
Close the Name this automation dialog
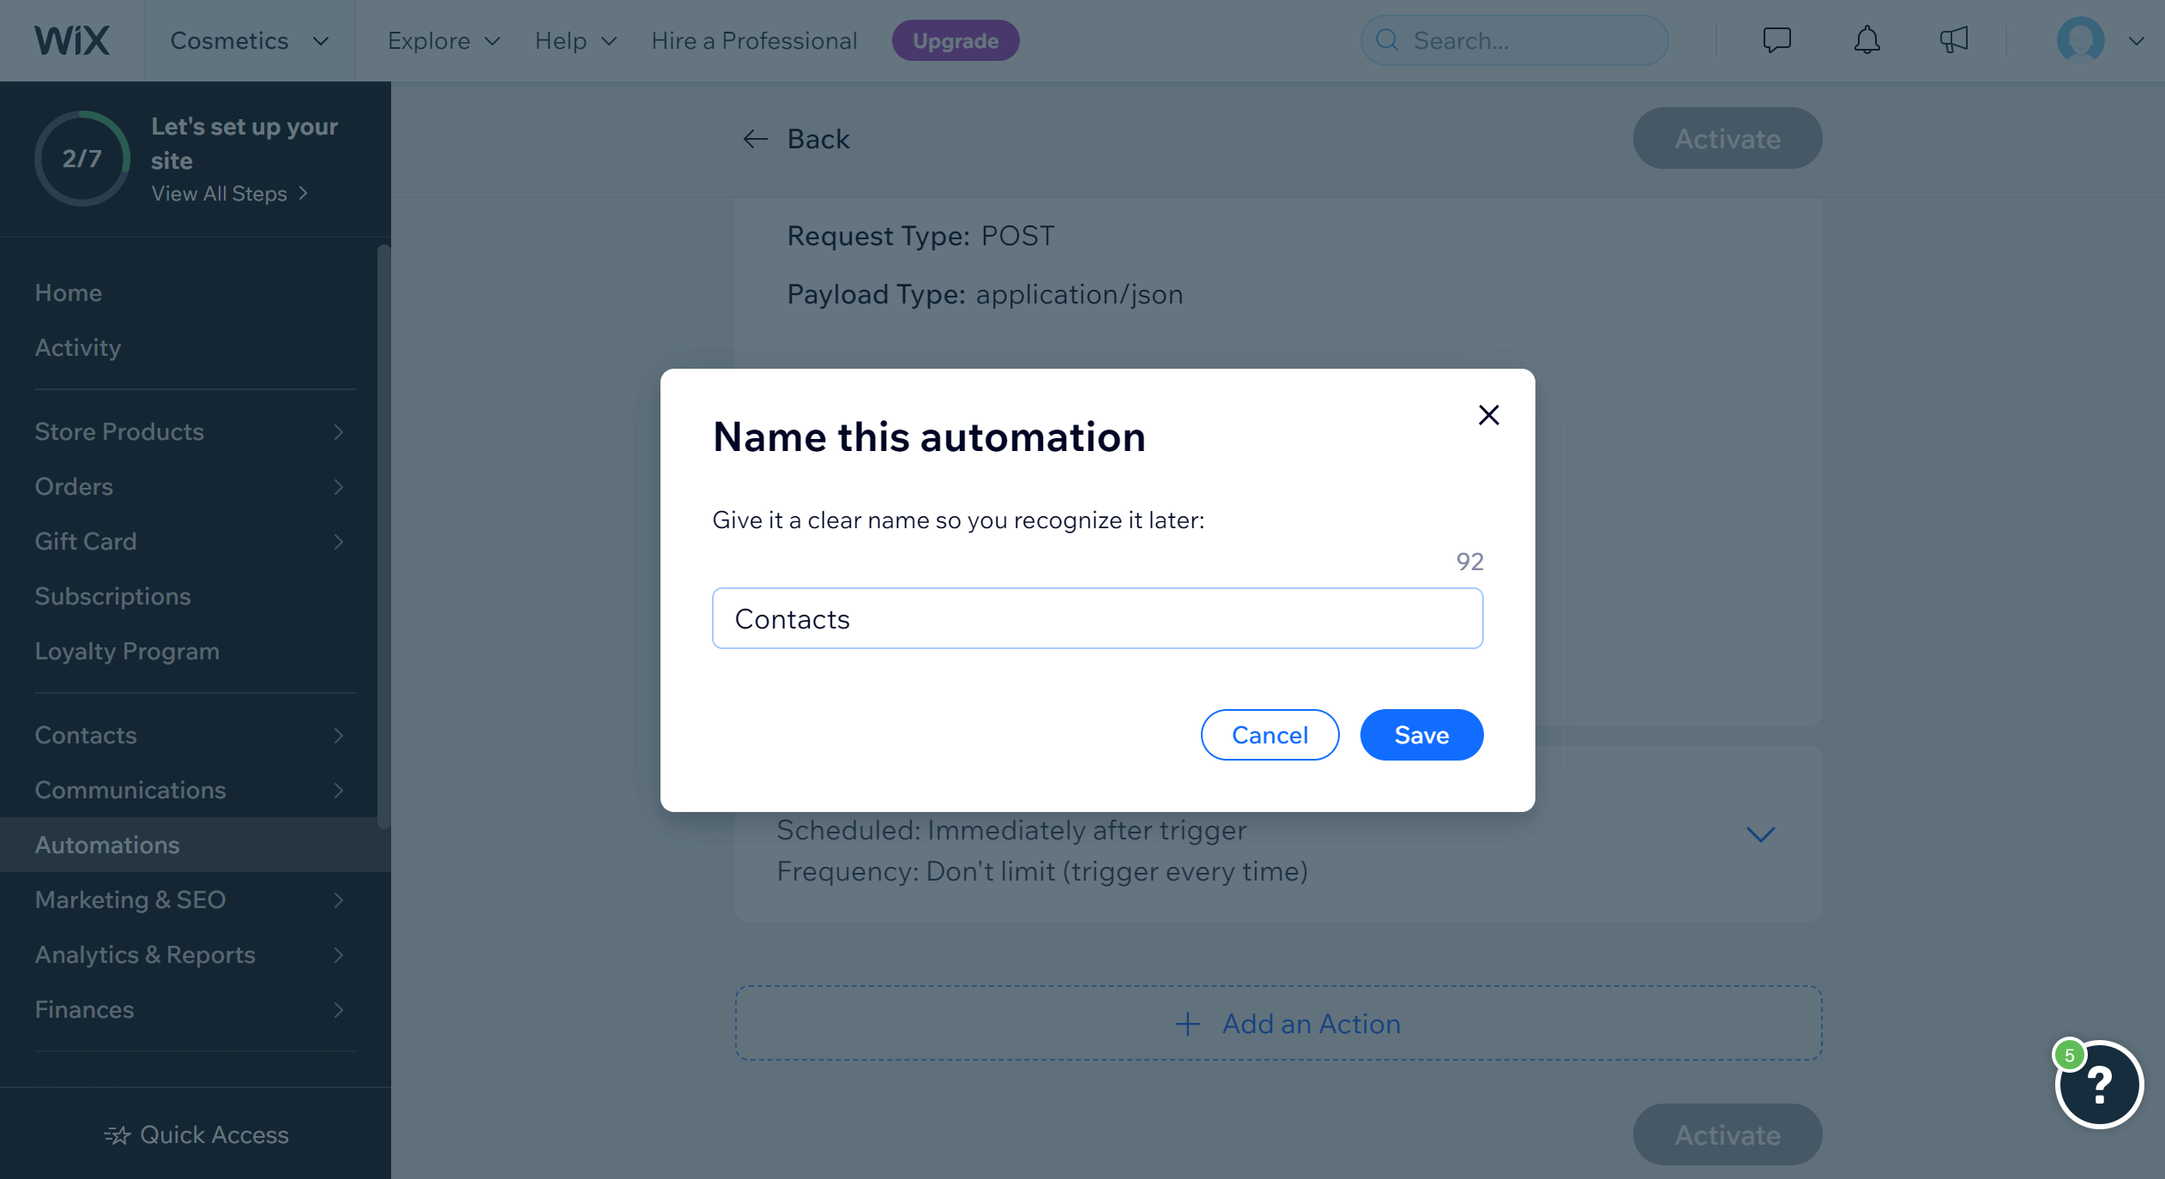pos(1489,415)
